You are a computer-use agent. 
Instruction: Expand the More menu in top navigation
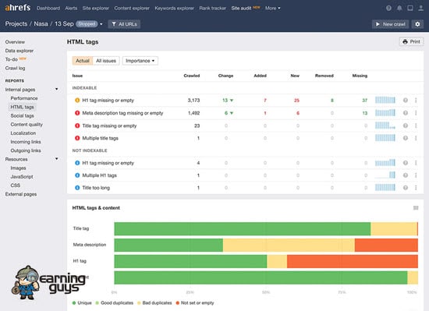[x=272, y=9]
